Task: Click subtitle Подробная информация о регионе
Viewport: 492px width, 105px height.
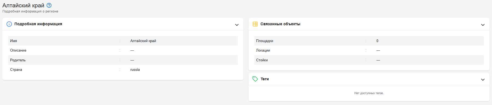Action: [x=30, y=11]
